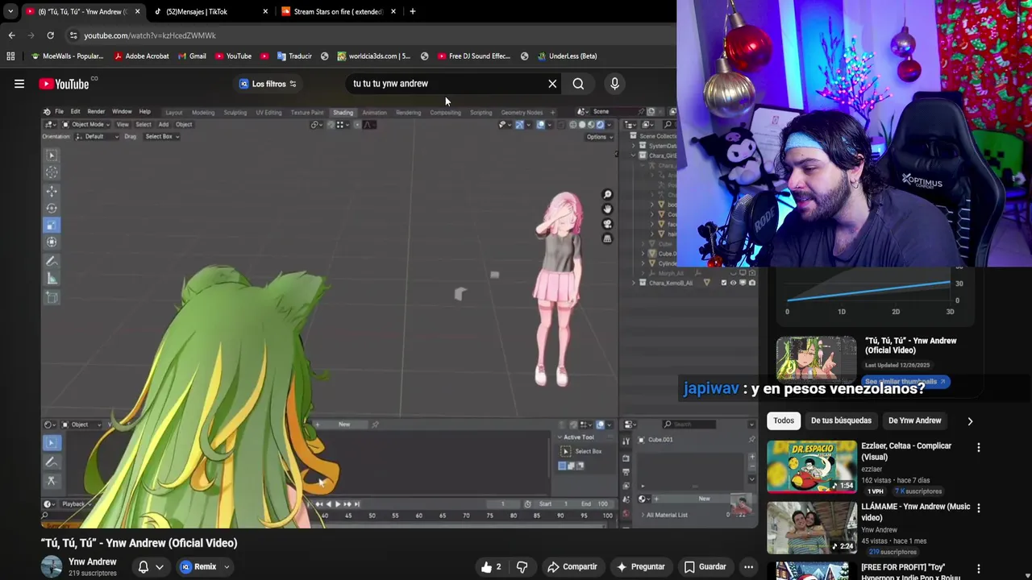The image size is (1032, 580).
Task: Open the Free DJ Sound Effects bookmark
Action: (x=473, y=56)
